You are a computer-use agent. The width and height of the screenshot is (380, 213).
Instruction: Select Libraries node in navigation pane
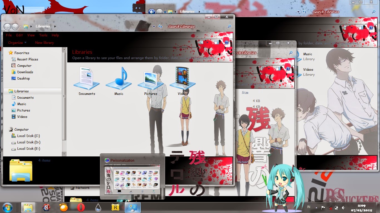click(x=33, y=91)
